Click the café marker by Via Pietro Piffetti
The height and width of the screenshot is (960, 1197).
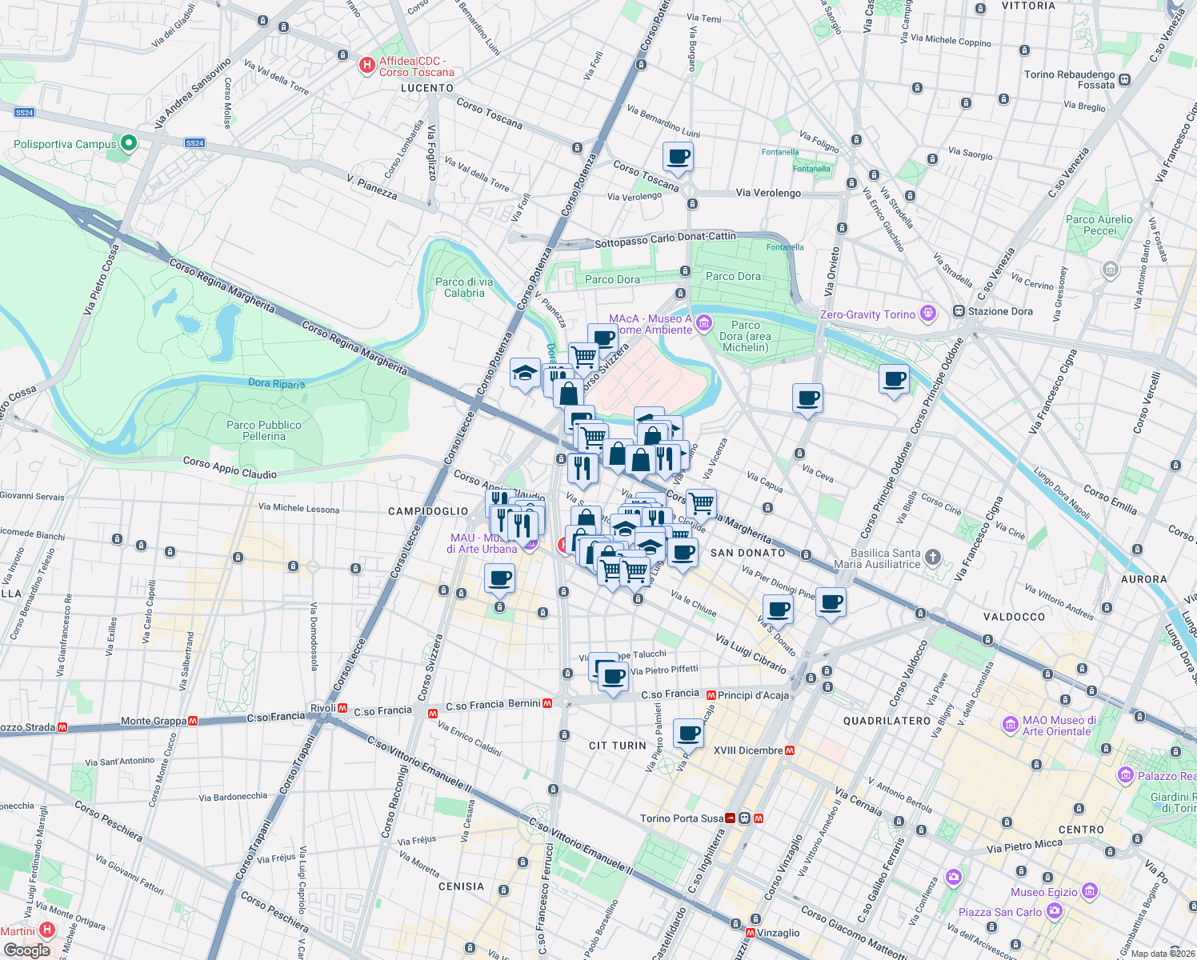click(x=613, y=678)
